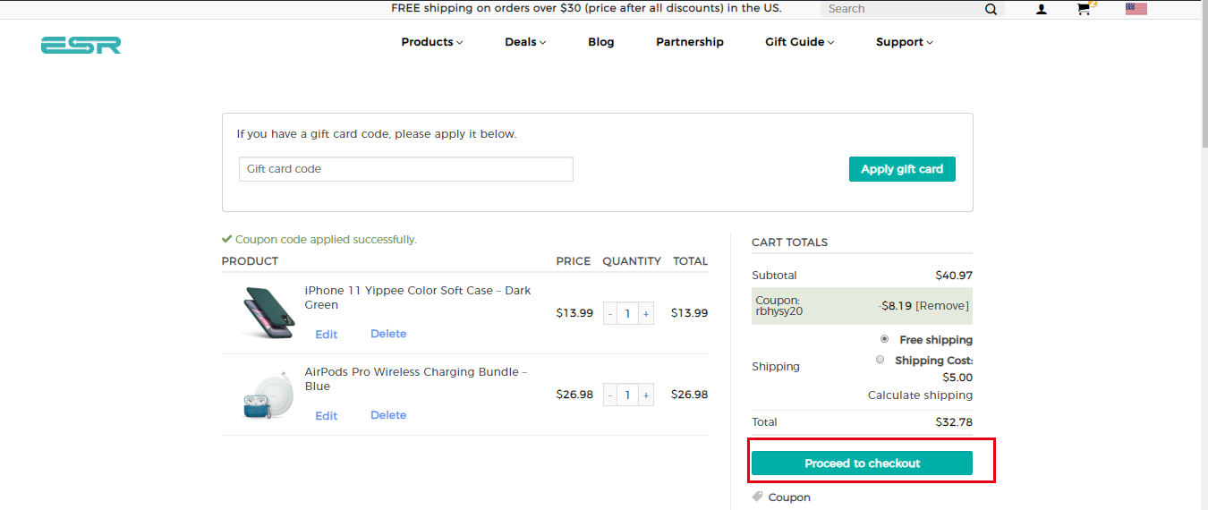Viewport: 1208px width, 510px height.
Task: Expand the Deals menu
Action: 525,42
